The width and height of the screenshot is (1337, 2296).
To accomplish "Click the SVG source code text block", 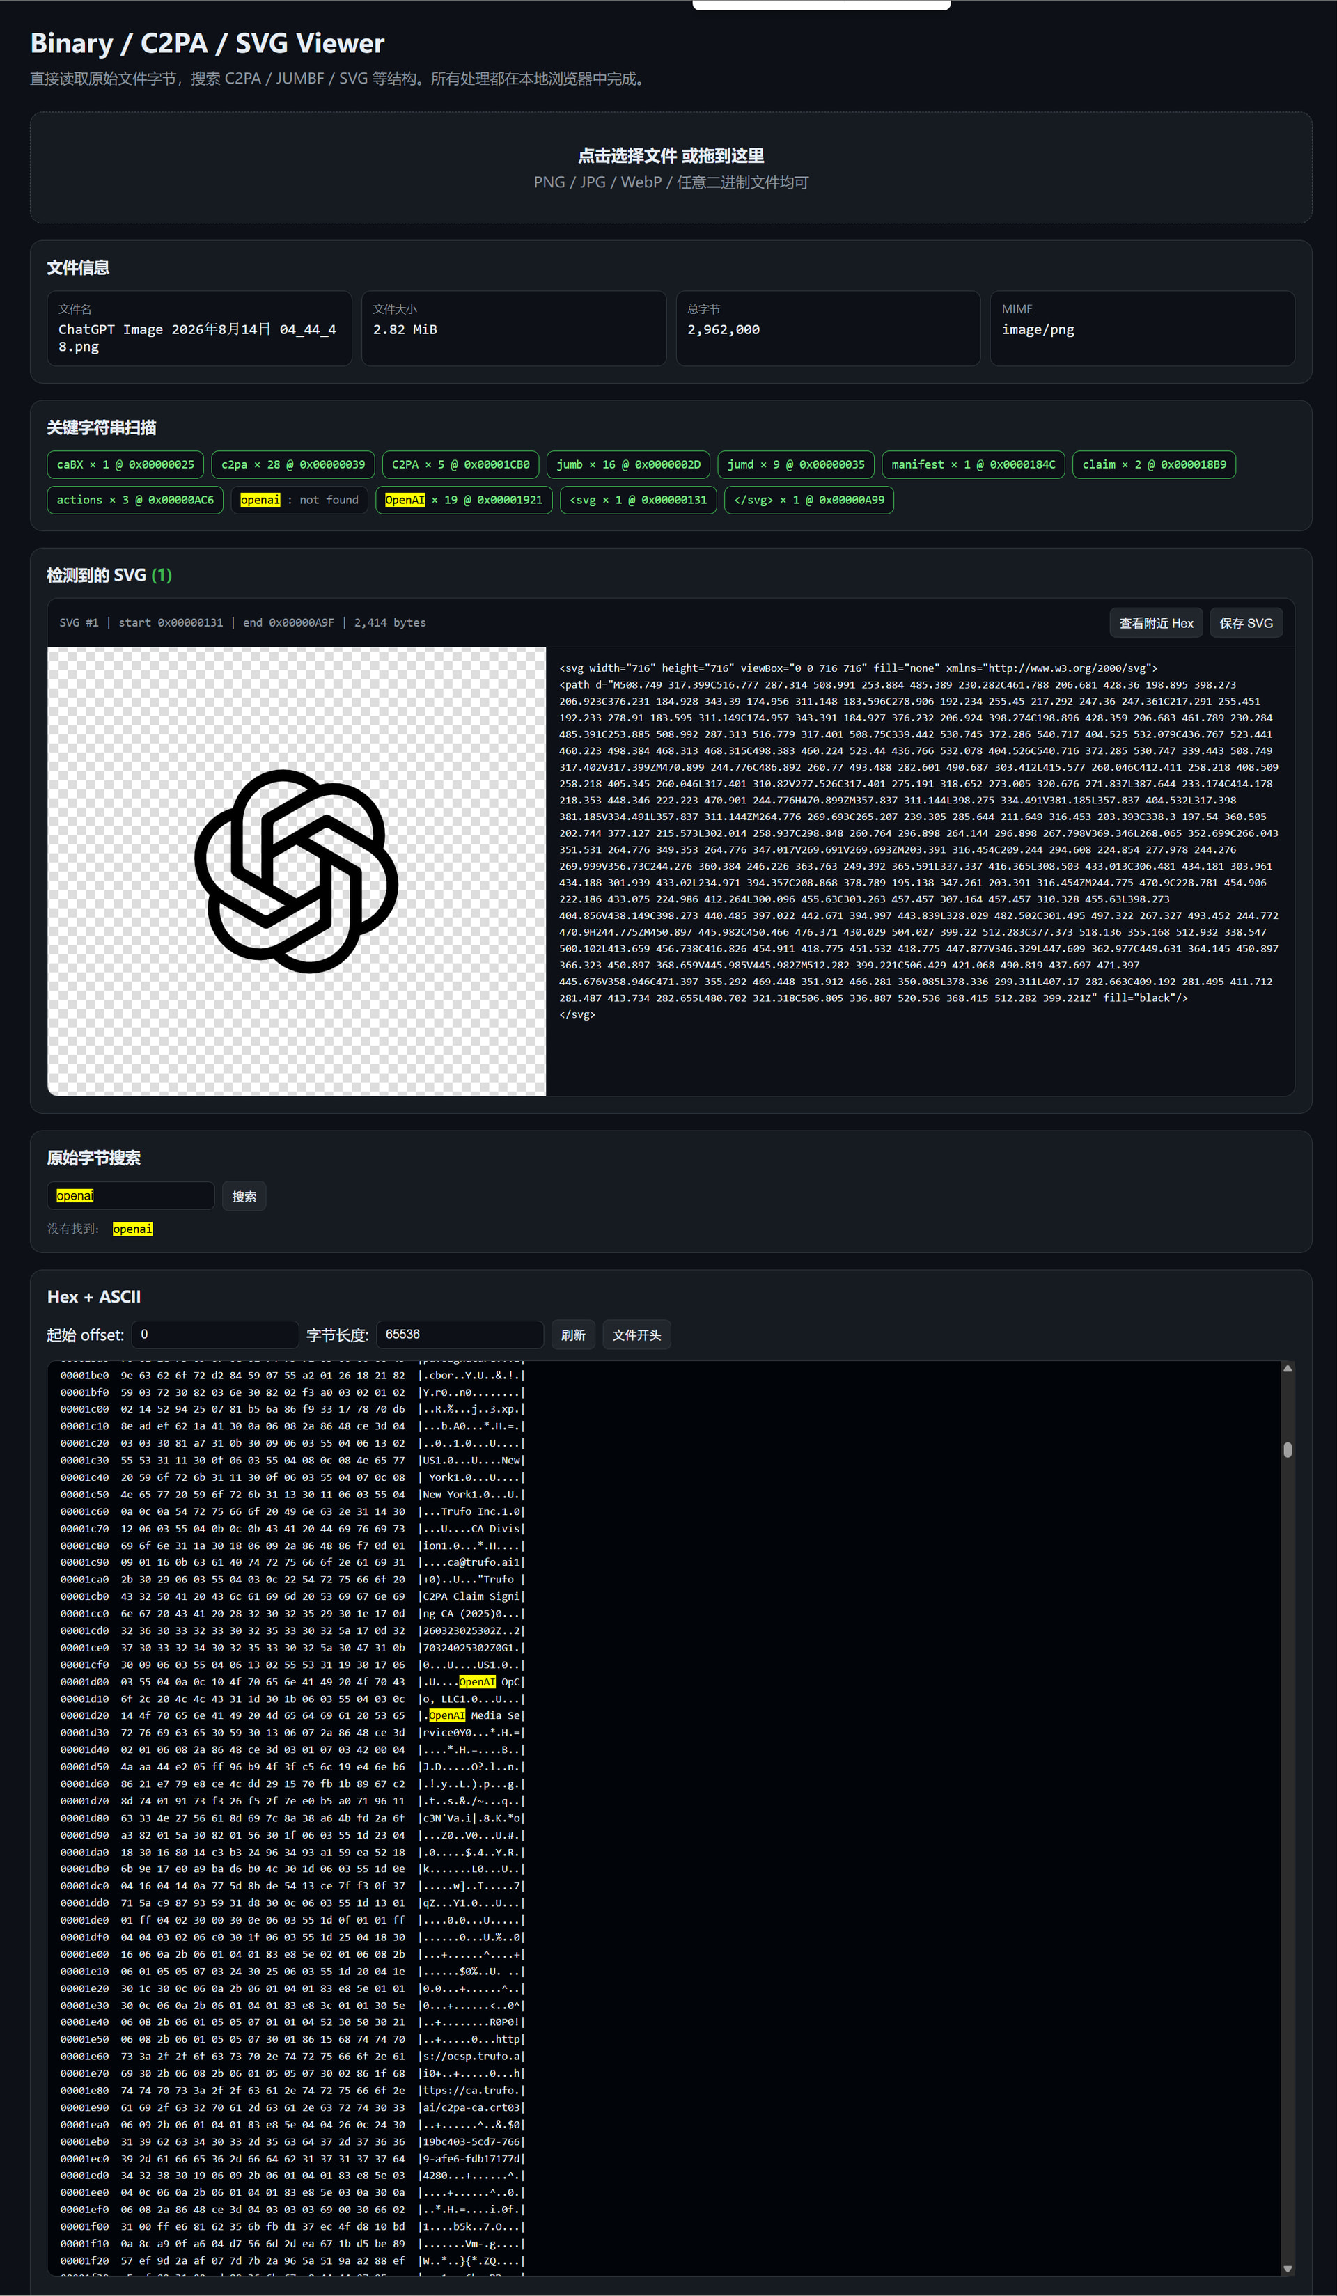I will click(x=920, y=841).
